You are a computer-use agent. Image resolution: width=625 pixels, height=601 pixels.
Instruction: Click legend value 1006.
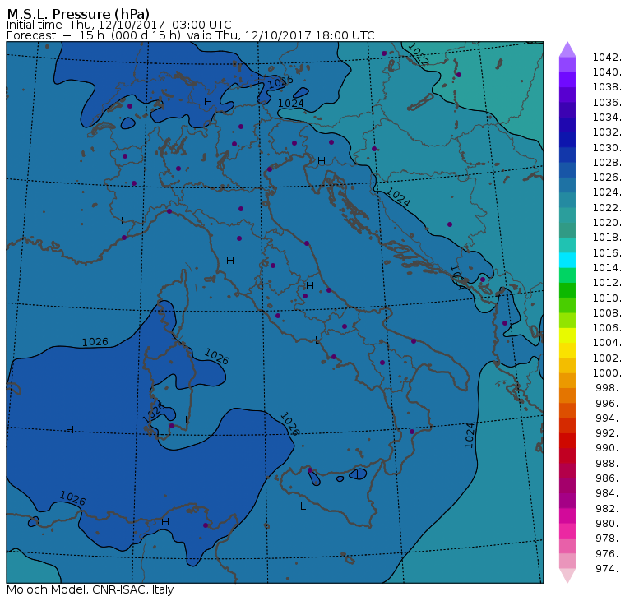(x=607, y=327)
